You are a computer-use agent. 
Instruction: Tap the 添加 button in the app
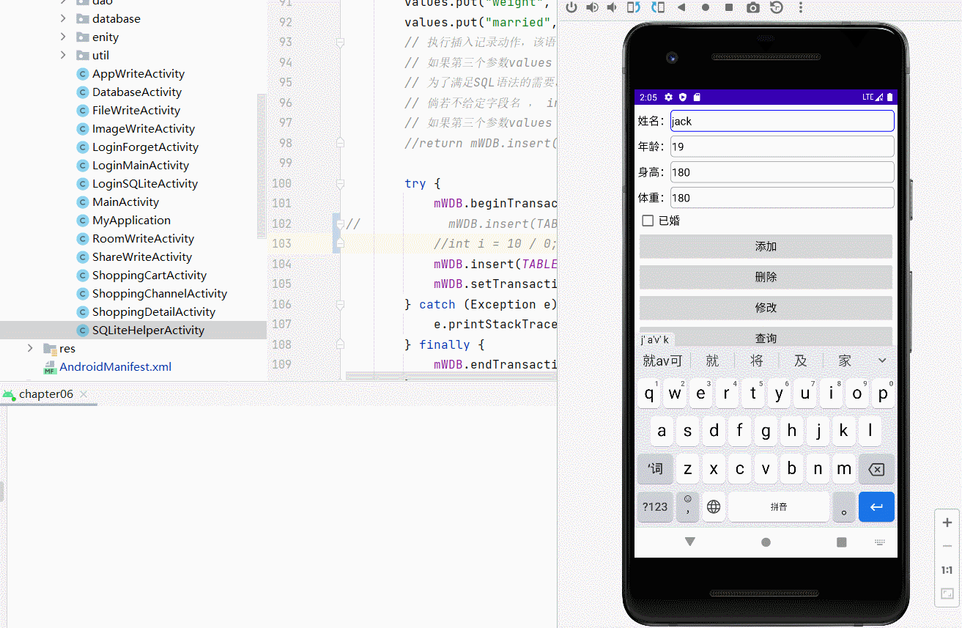(x=765, y=246)
